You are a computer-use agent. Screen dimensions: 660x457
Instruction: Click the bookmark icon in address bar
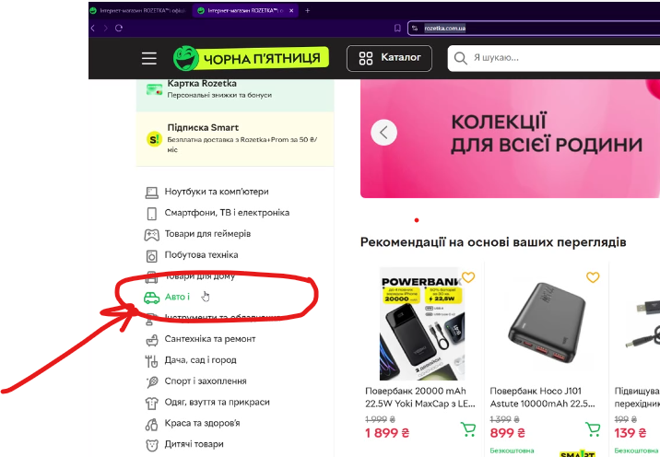click(x=397, y=28)
